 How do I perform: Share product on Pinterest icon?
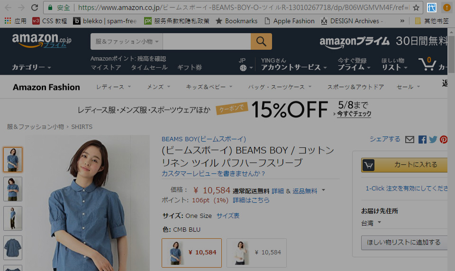pos(444,139)
